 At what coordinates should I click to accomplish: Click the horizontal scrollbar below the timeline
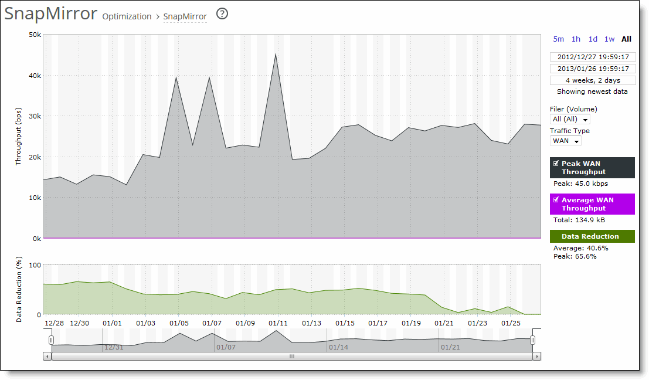291,356
